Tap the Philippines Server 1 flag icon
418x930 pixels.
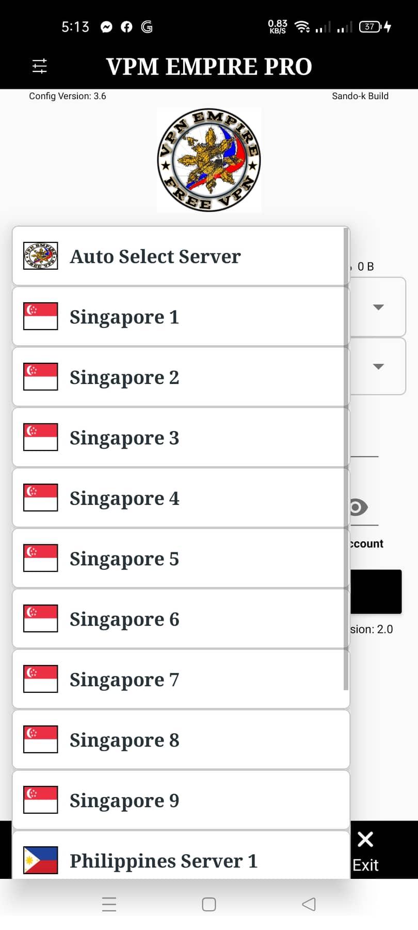[40, 860]
